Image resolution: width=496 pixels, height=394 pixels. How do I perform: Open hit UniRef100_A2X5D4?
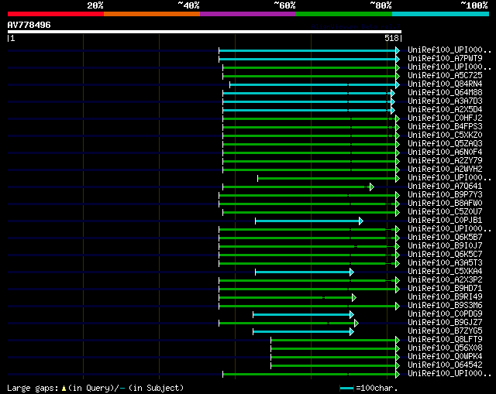(445, 110)
